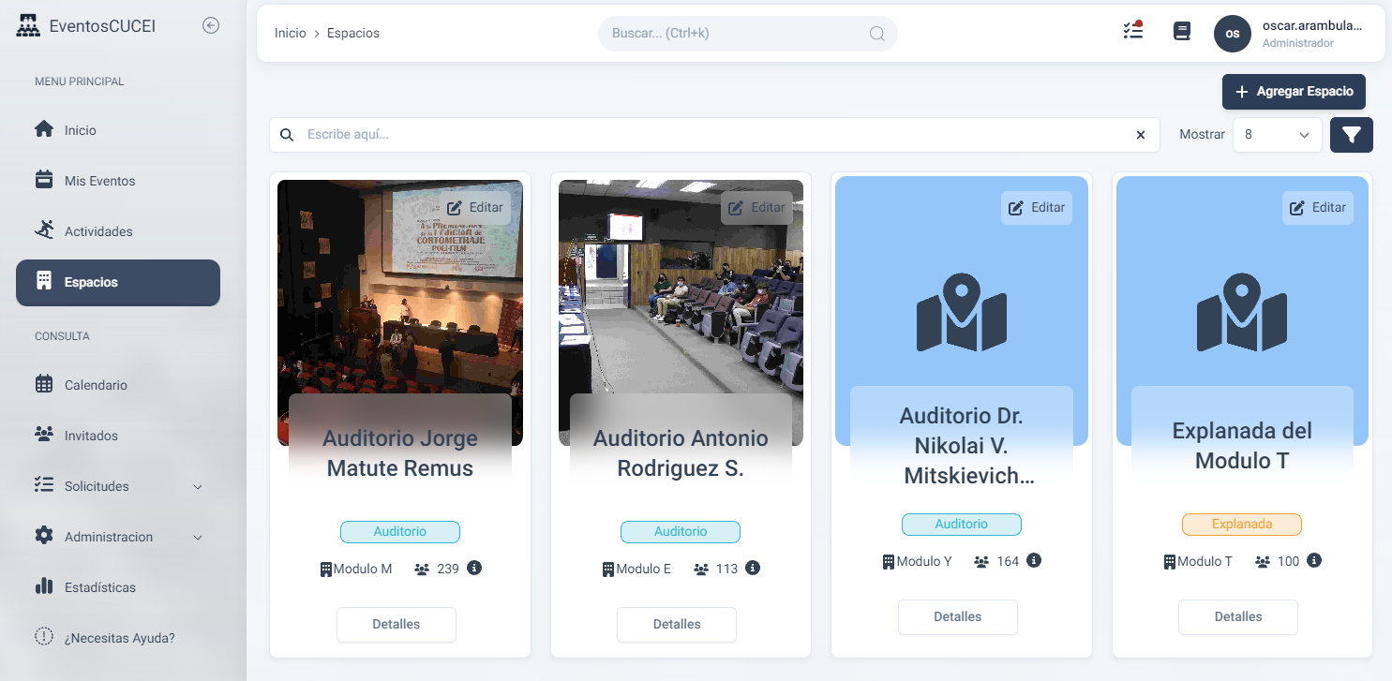Screen dimensions: 1392x681
Task: Open Mis Eventos from sidebar
Action: point(99,181)
